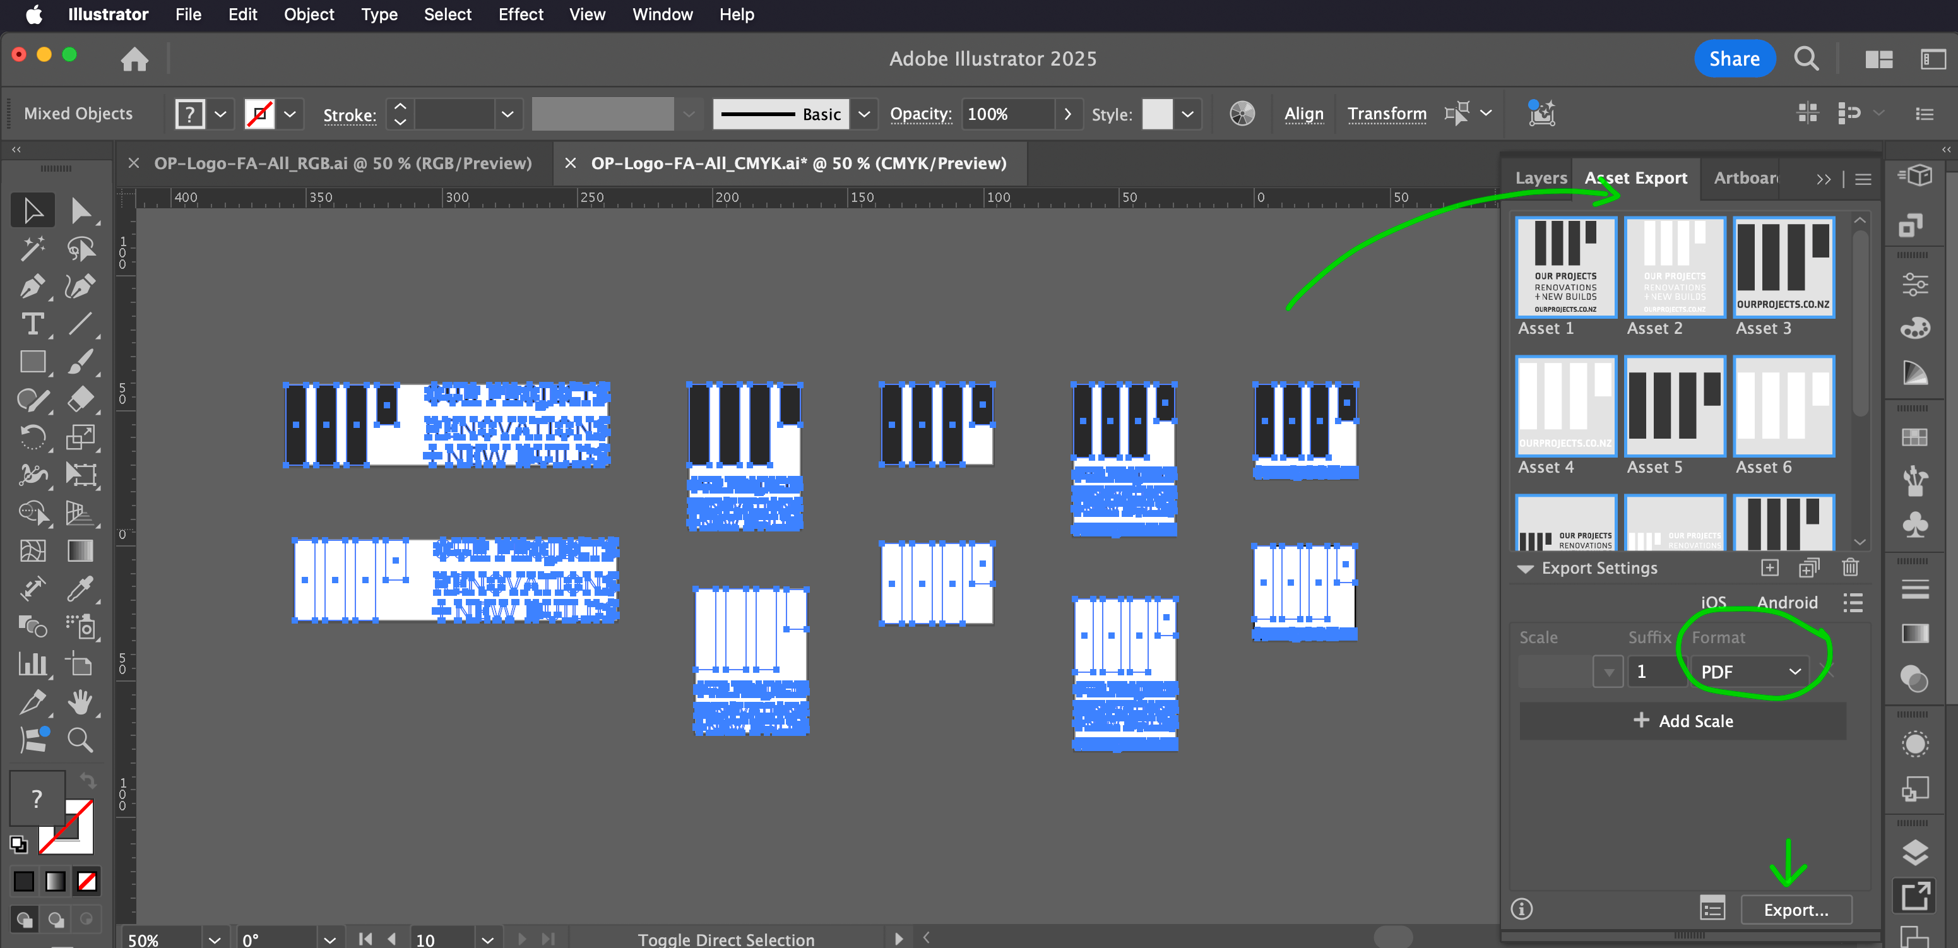The width and height of the screenshot is (1958, 948).
Task: Open the Opacity panel link
Action: point(920,114)
